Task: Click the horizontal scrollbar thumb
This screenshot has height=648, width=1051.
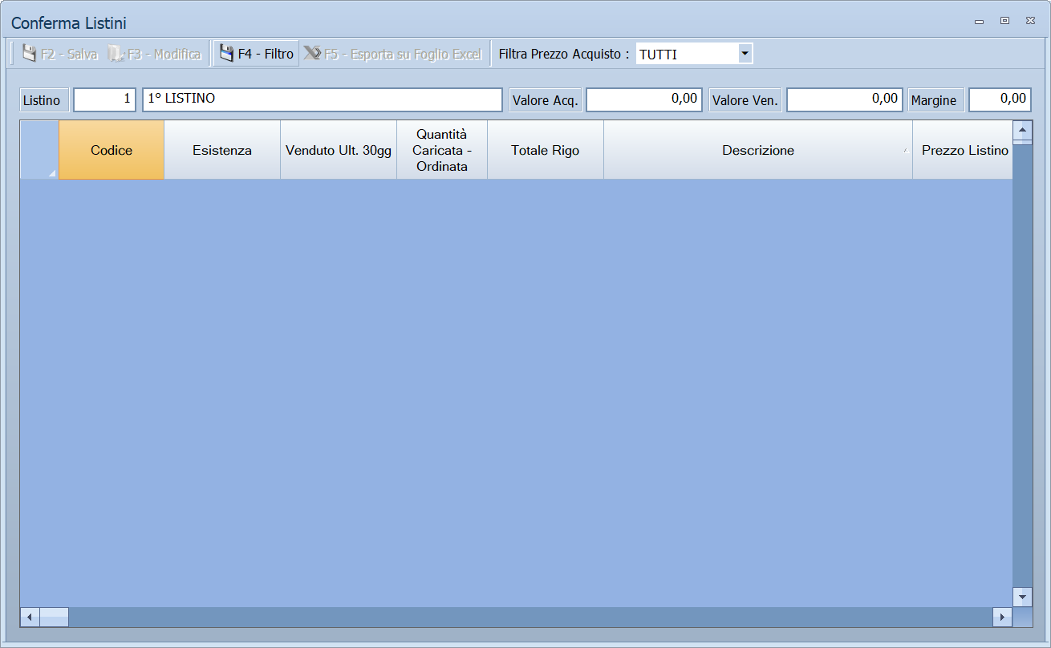Action: pyautogui.click(x=55, y=617)
